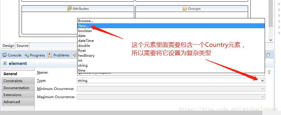Viewport: 281px width, 115px height.
Task: Show the Documentation properties section
Action: point(18,88)
